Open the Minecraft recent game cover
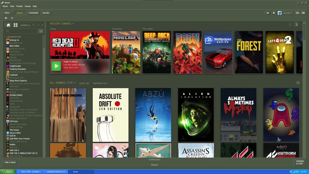The image size is (309, 174). pos(126,52)
